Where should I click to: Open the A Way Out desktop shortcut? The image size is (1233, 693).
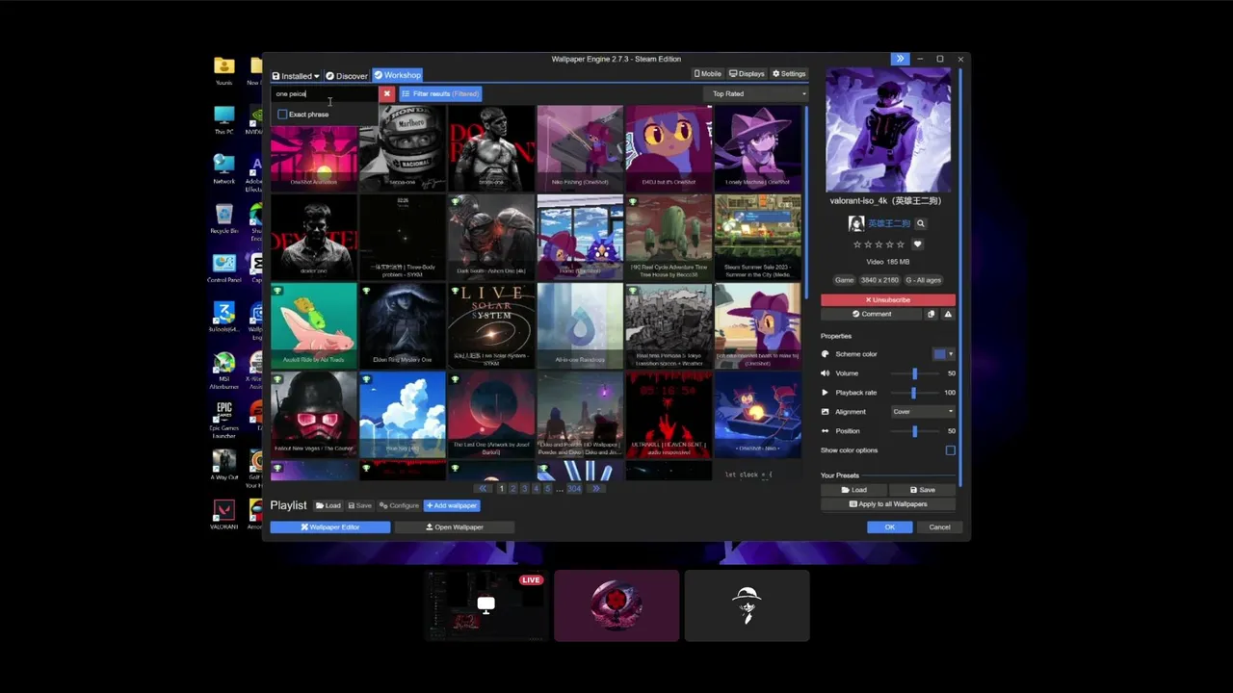[x=223, y=465]
